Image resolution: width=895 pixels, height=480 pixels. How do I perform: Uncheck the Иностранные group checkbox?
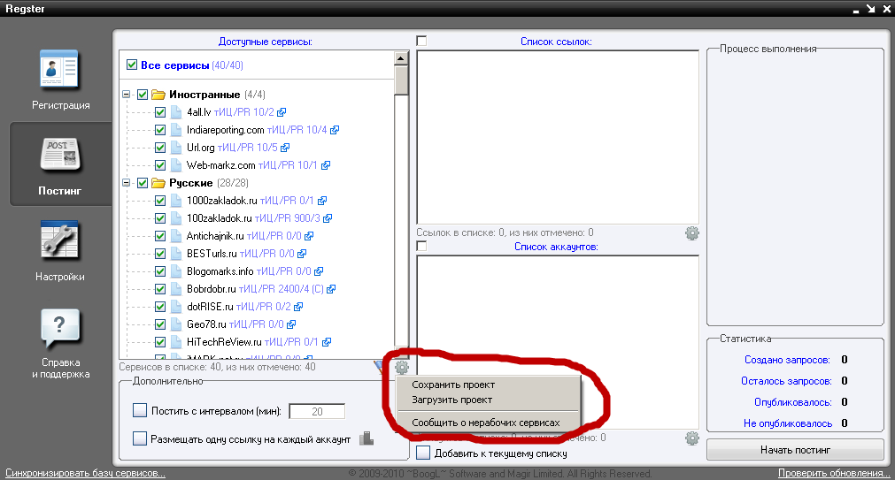point(143,95)
